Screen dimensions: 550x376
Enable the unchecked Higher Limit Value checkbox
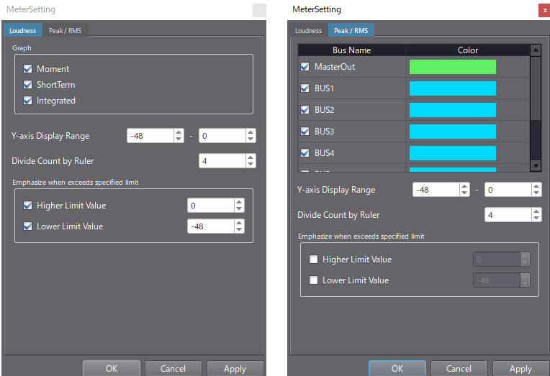pos(313,260)
